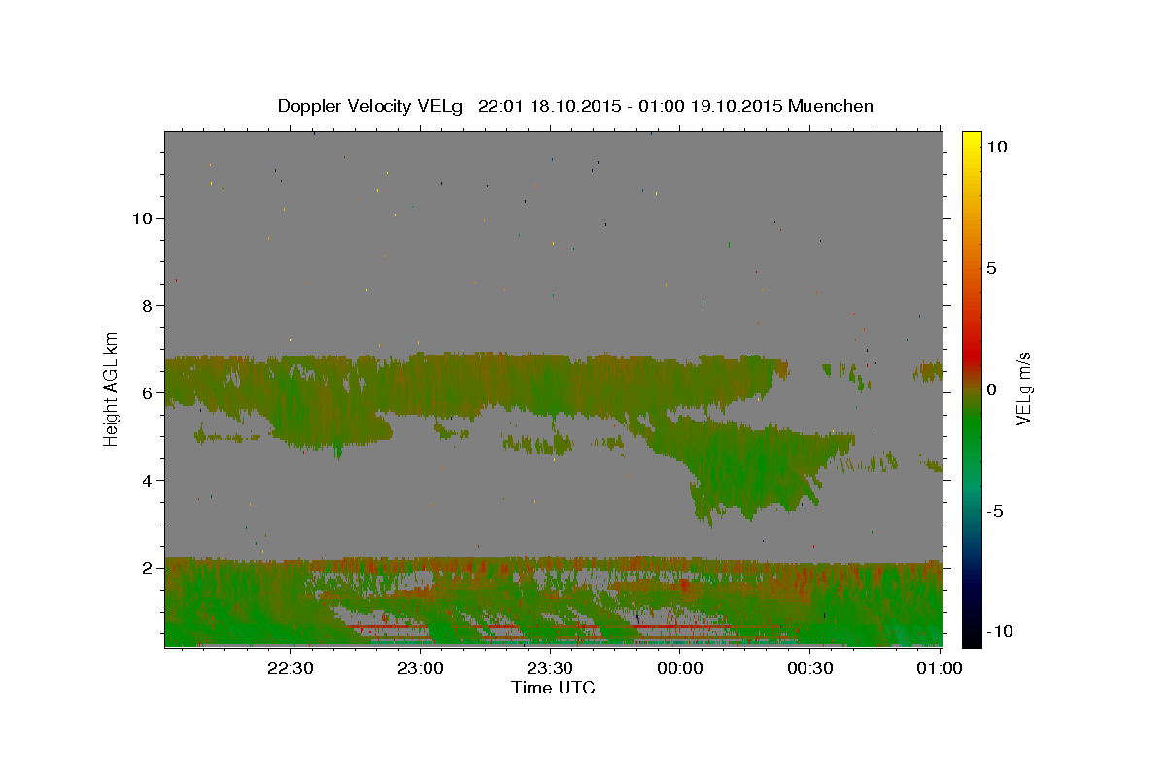Image resolution: width=1166 pixels, height=777 pixels.
Task: Click the colorbar value 0 label
Action: (991, 388)
